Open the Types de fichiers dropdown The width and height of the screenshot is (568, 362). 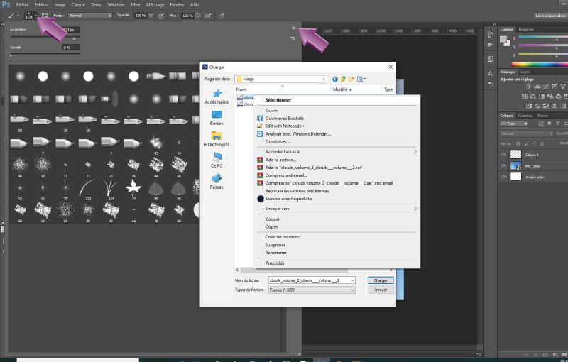(352, 290)
